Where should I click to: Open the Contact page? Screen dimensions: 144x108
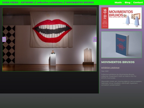[x=138, y=2]
